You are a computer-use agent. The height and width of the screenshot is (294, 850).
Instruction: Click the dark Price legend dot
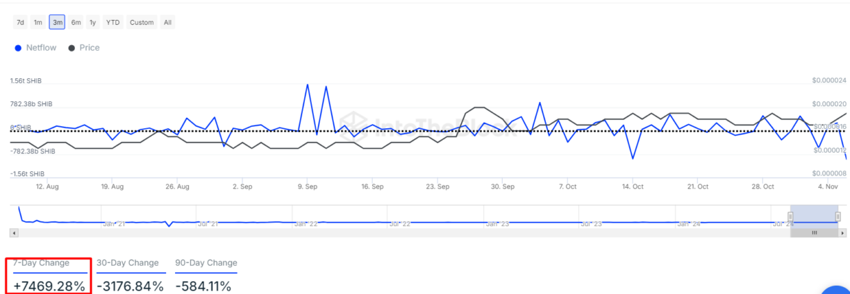72,48
